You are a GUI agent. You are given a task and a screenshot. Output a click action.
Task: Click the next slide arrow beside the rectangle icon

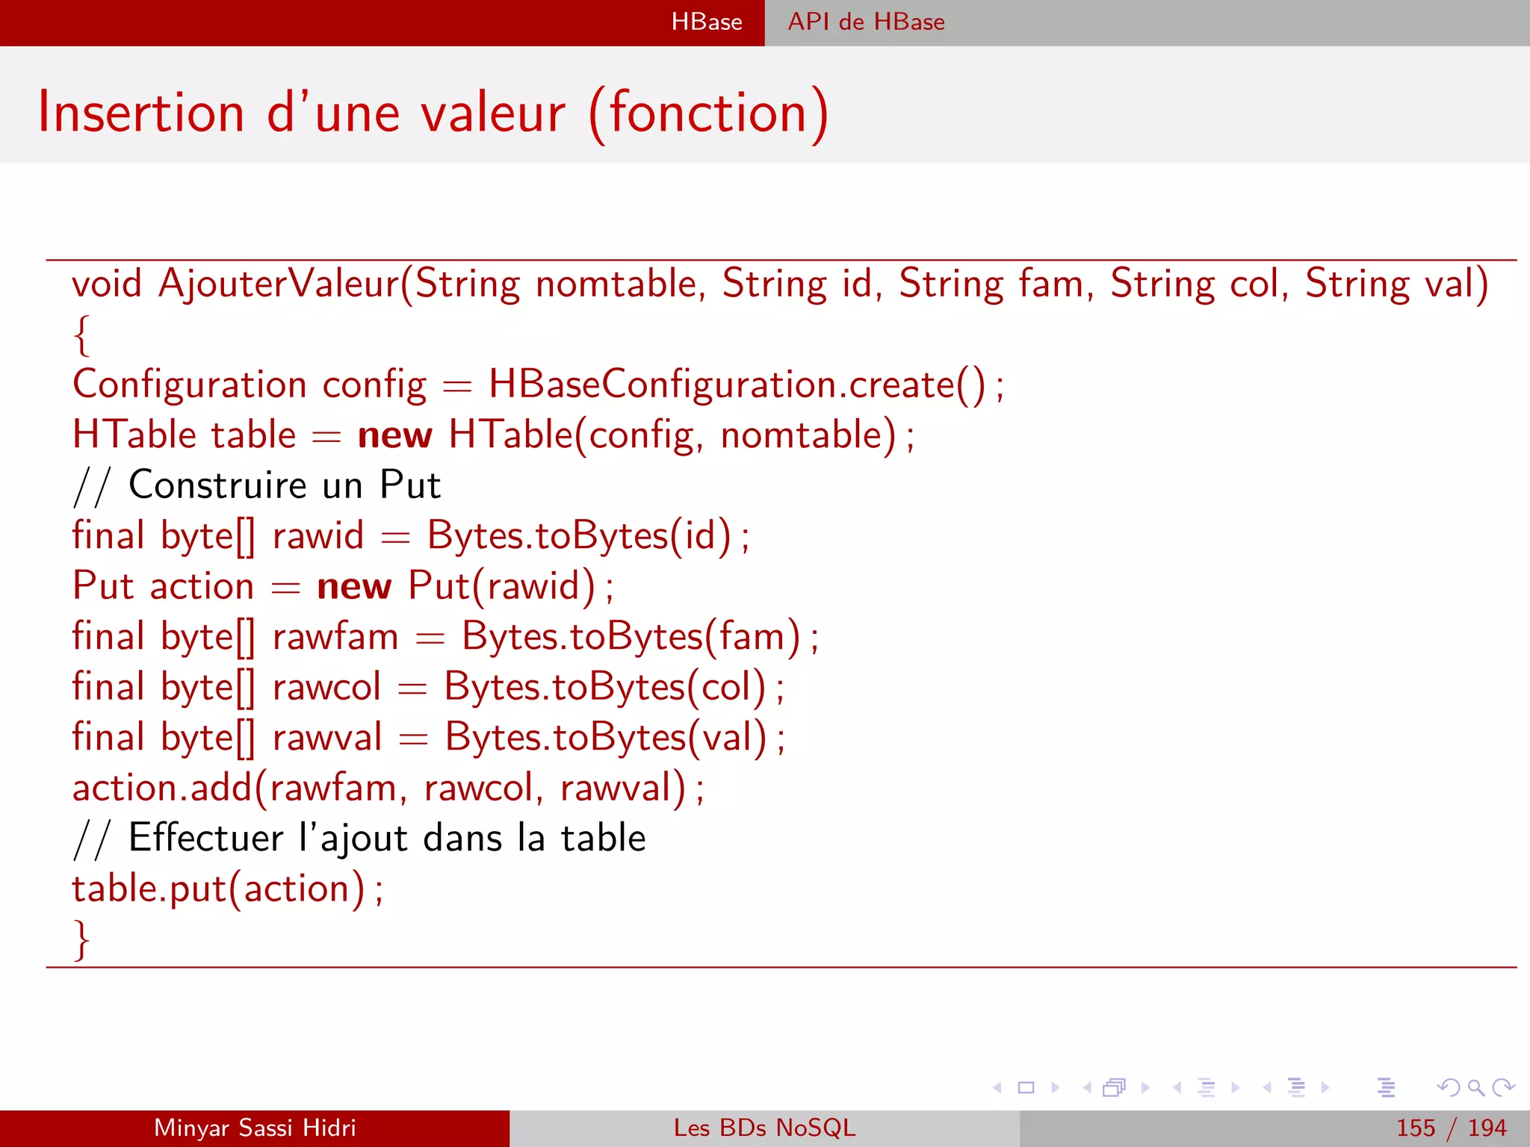point(1056,1087)
